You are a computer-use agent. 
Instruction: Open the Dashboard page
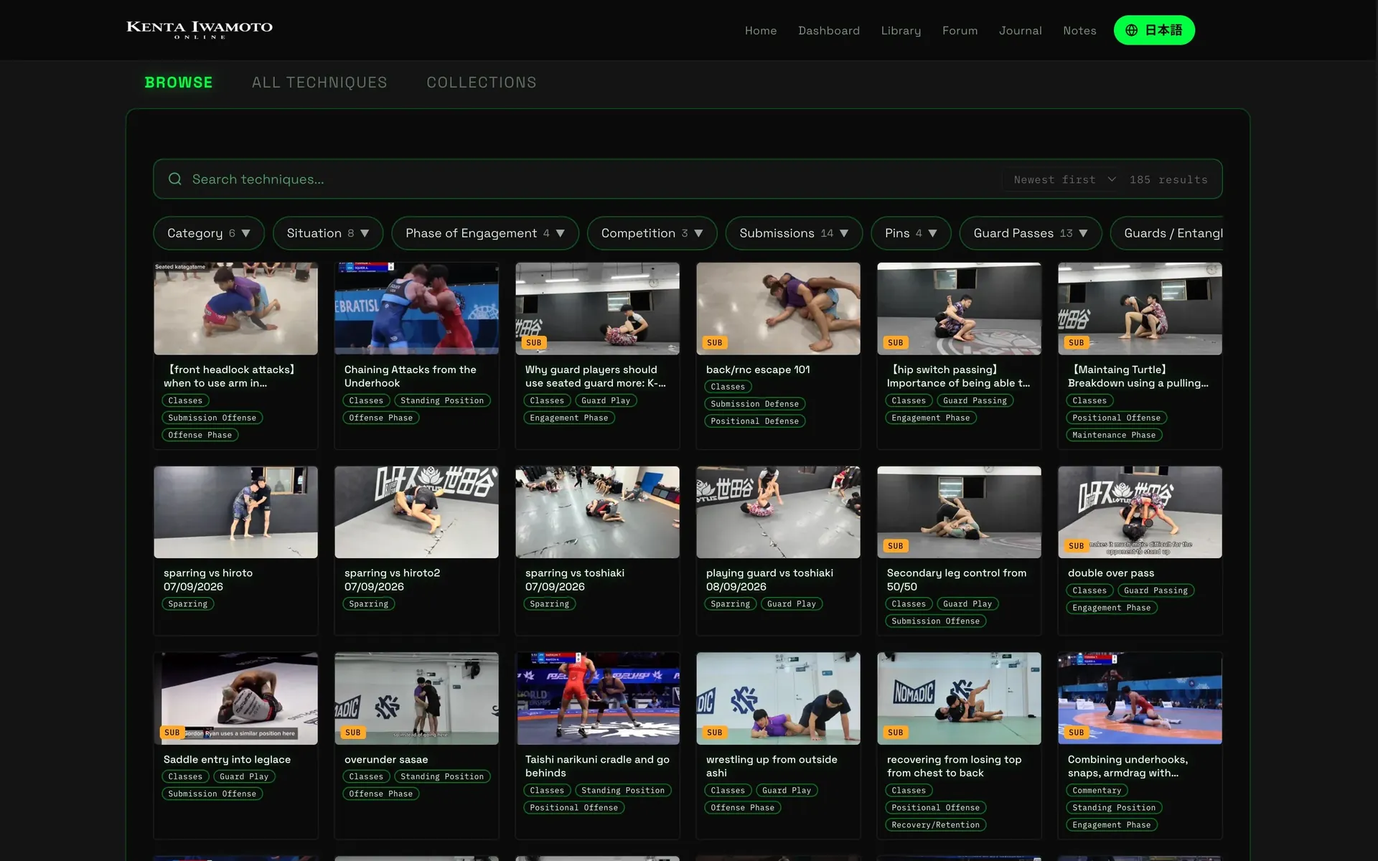829,30
